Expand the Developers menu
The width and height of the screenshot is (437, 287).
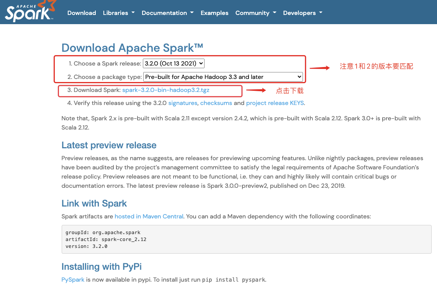[303, 13]
